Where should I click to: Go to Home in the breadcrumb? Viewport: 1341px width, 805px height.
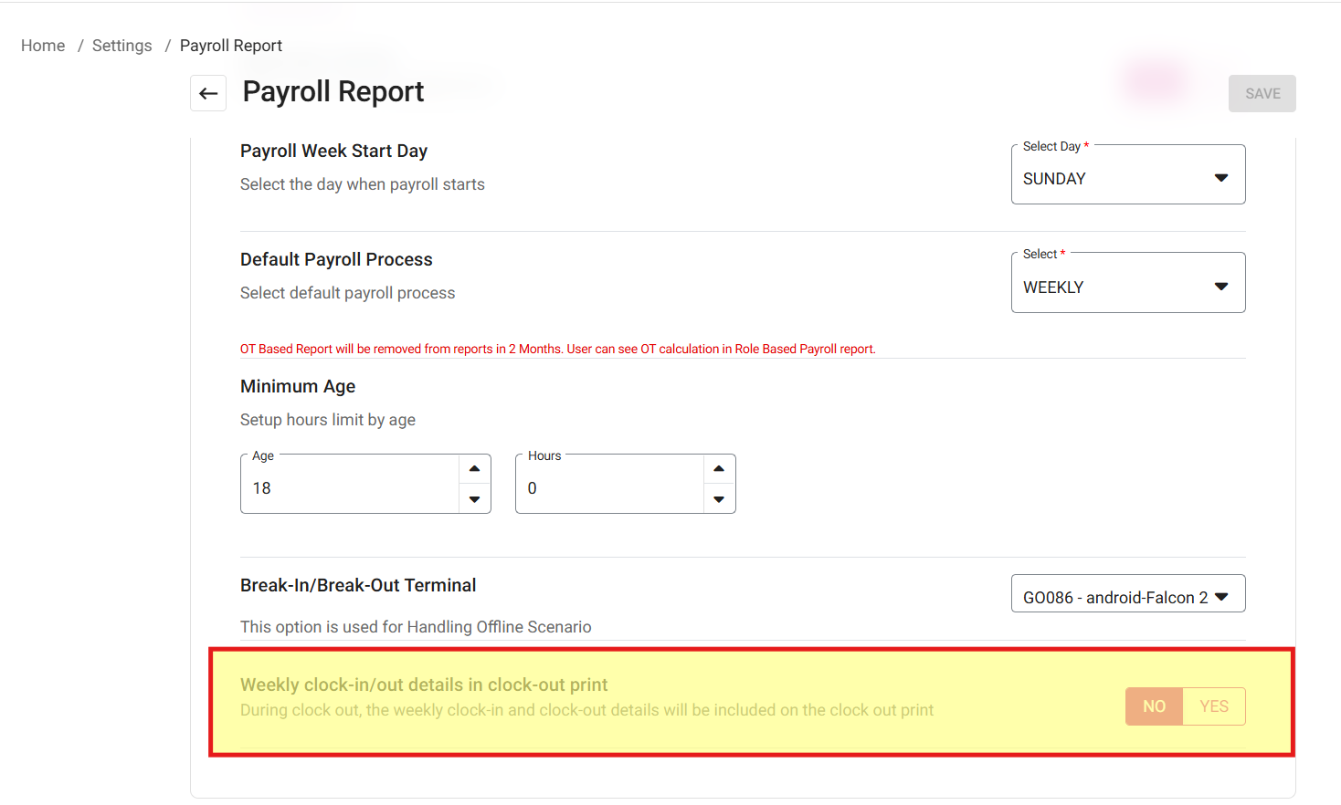[x=43, y=46]
